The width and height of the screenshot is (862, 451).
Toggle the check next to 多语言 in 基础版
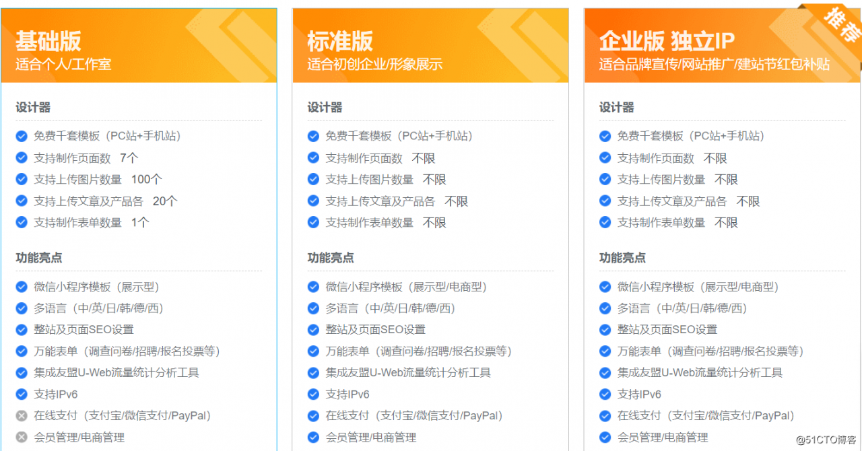click(21, 308)
